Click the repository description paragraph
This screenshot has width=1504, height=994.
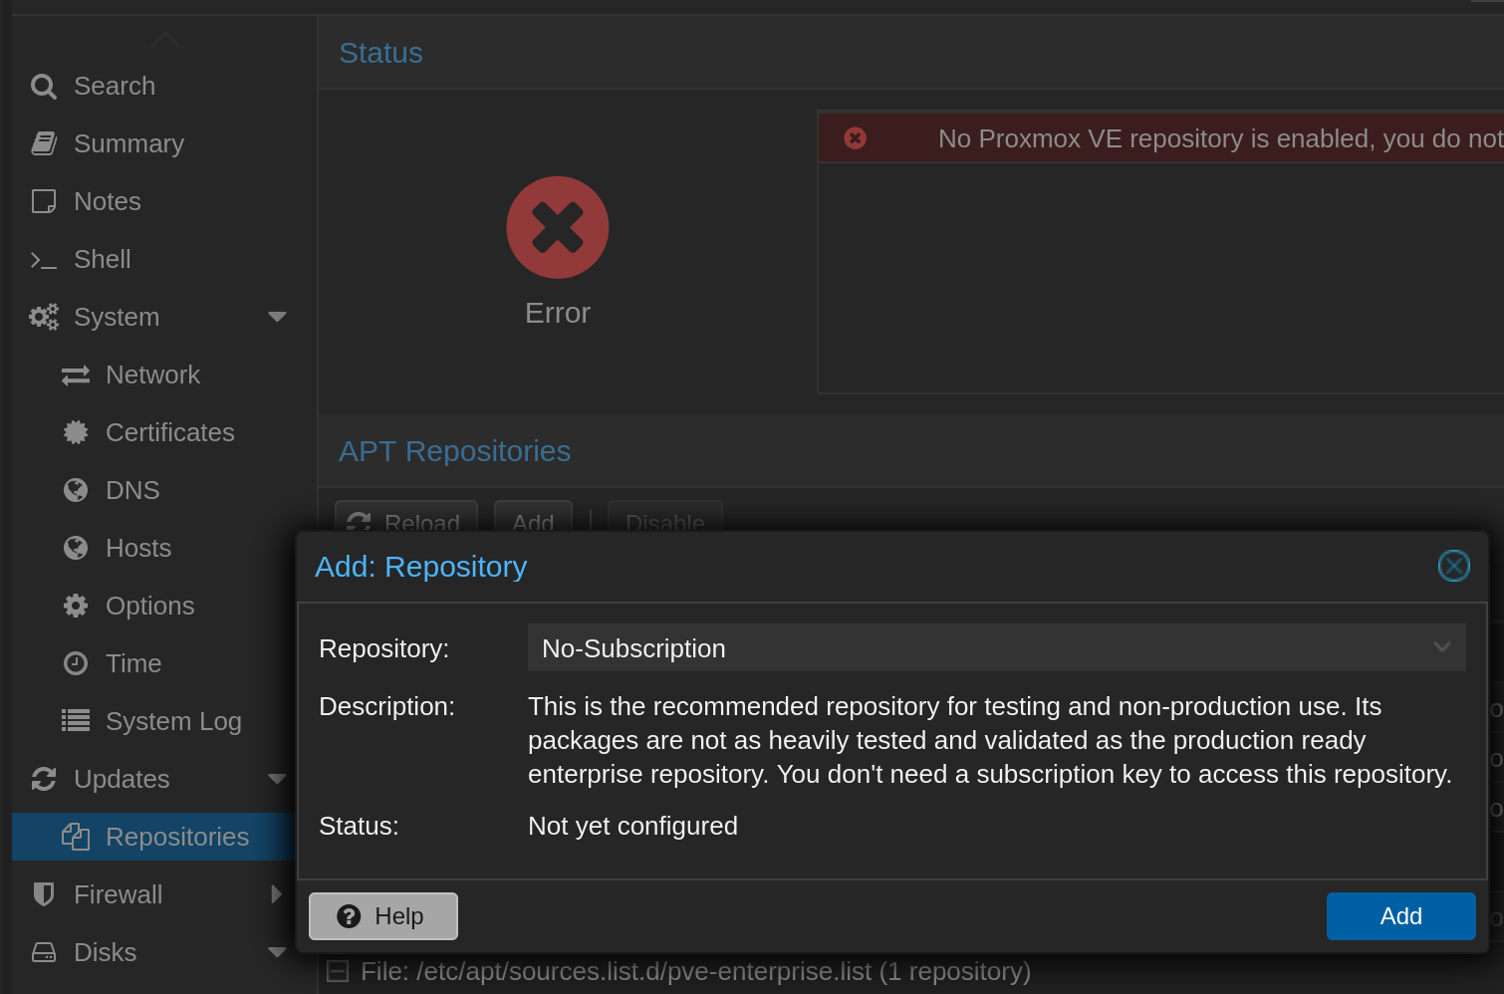[989, 740]
